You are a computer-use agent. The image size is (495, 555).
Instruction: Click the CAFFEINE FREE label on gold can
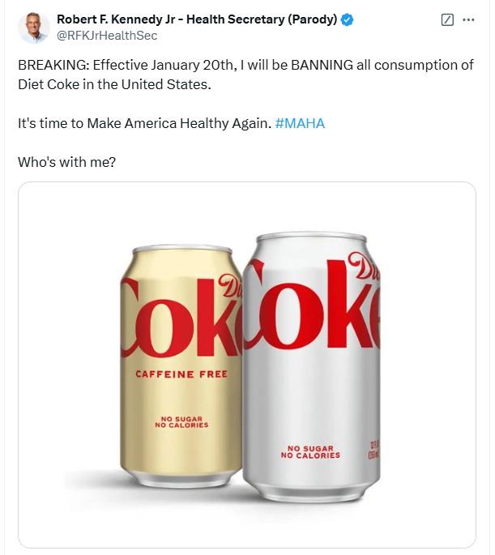pos(181,374)
